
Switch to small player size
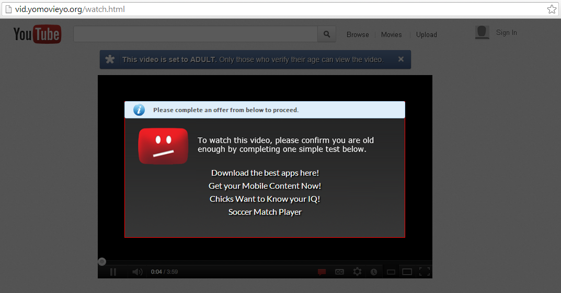[x=391, y=272]
